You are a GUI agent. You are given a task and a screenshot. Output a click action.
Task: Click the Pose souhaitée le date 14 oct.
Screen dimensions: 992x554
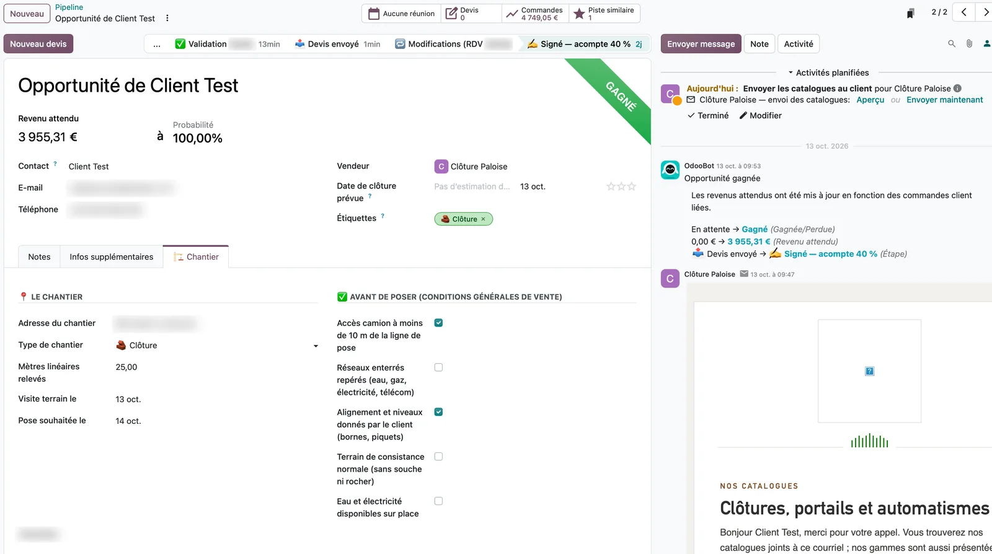[x=128, y=421]
